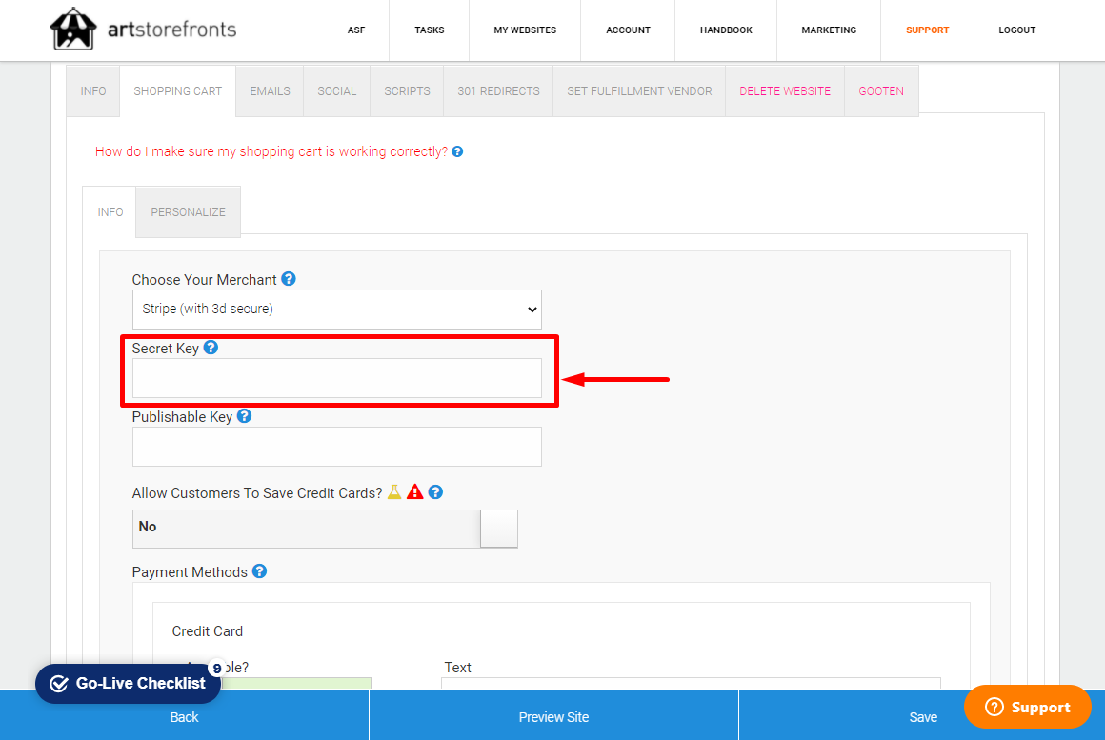Open the orange Support chat button

(x=1028, y=707)
